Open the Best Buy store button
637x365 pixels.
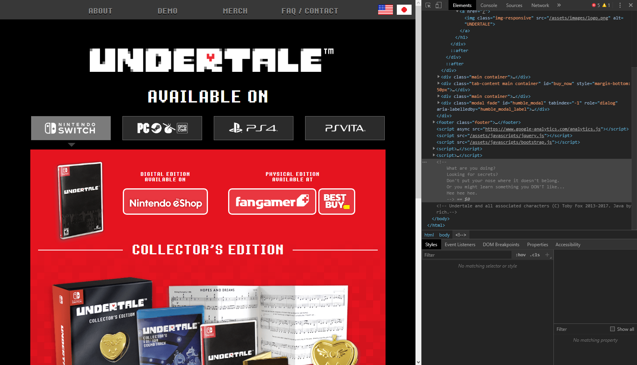(x=337, y=202)
